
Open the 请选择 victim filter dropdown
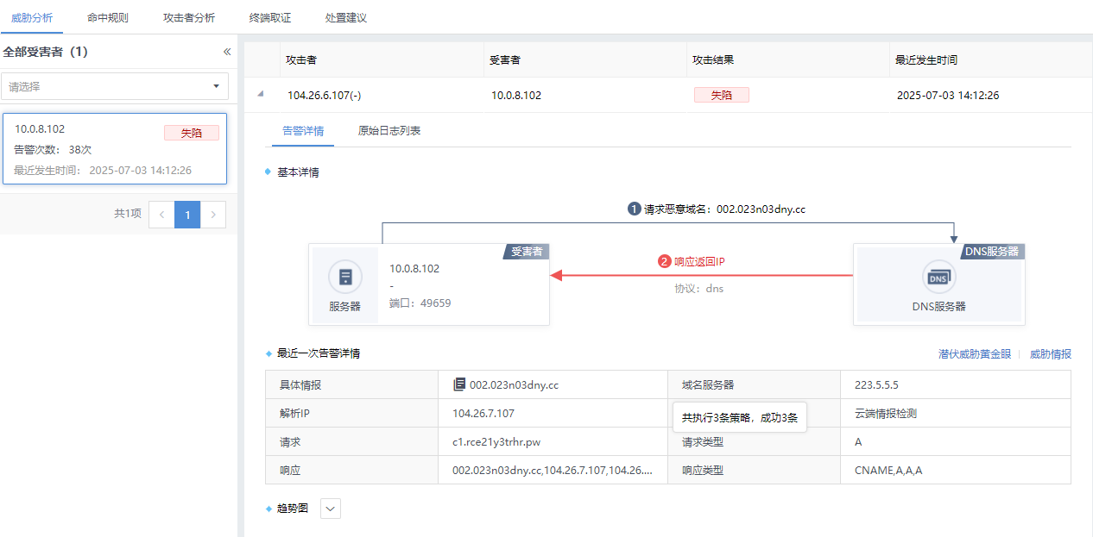click(x=114, y=86)
